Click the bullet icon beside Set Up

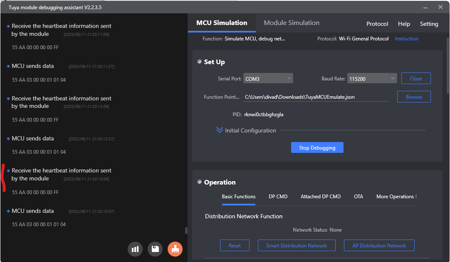pos(200,62)
